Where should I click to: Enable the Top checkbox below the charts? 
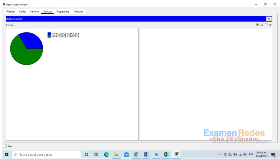5,146
